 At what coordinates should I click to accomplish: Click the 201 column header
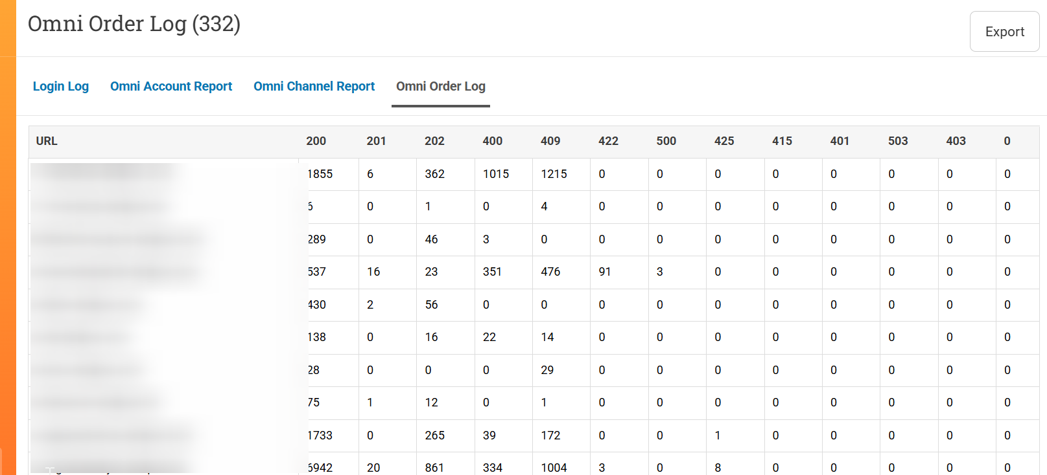(x=376, y=141)
